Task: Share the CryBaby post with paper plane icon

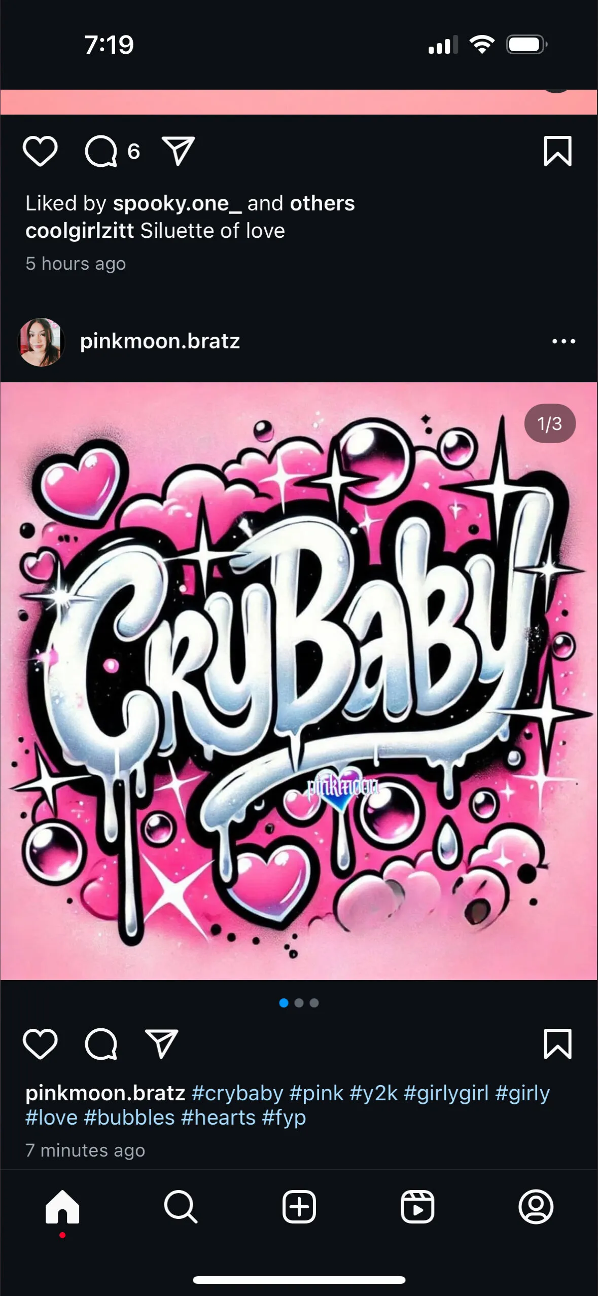Action: click(162, 1043)
